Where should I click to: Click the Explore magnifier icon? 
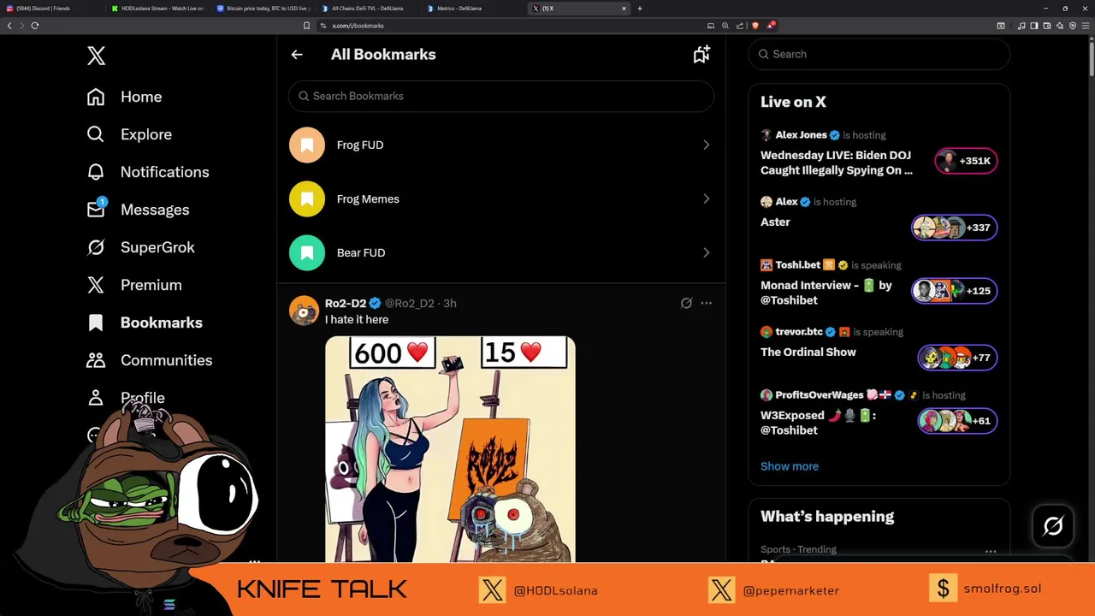96,134
